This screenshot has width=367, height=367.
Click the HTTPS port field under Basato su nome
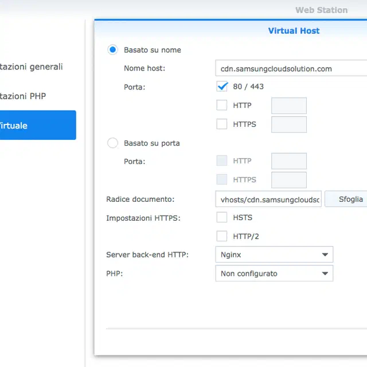click(289, 124)
